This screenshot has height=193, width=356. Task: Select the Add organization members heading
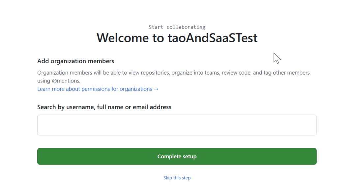(75, 61)
